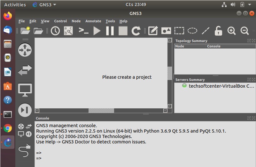Select the Insert picture tool

click(166, 31)
